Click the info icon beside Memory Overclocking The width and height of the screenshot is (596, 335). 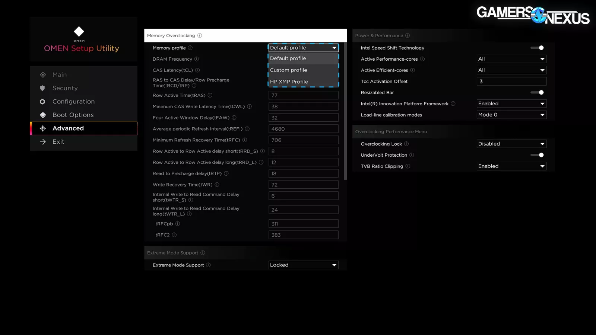200,36
